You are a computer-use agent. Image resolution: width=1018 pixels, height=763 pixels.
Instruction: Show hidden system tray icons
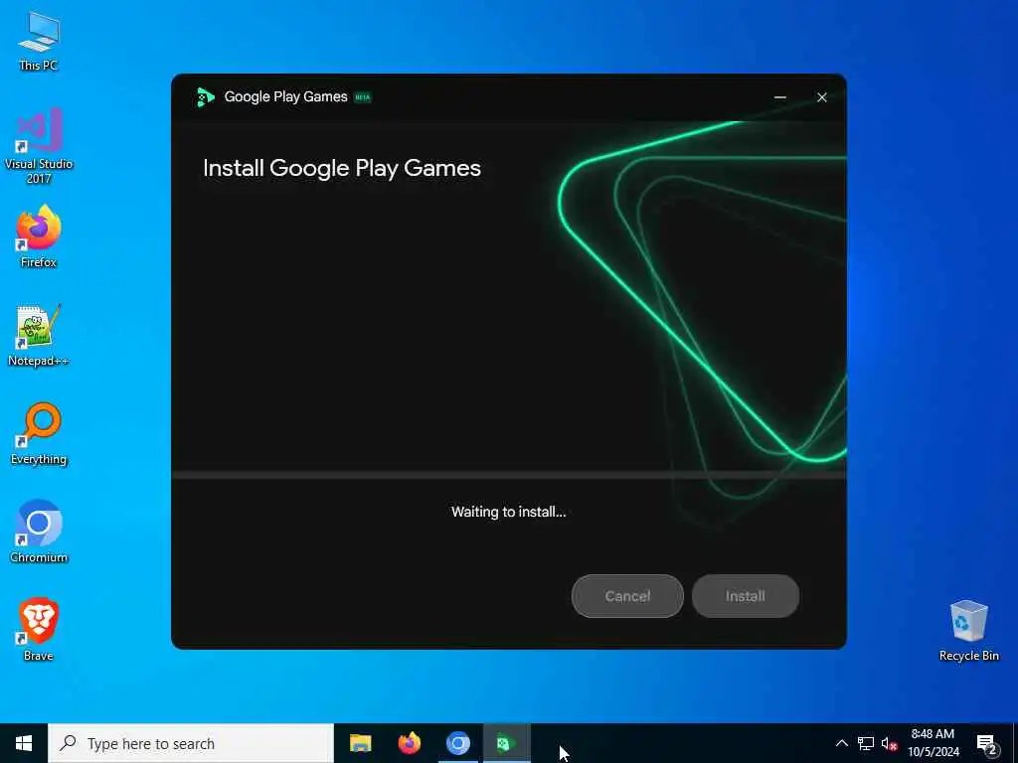[x=841, y=743]
